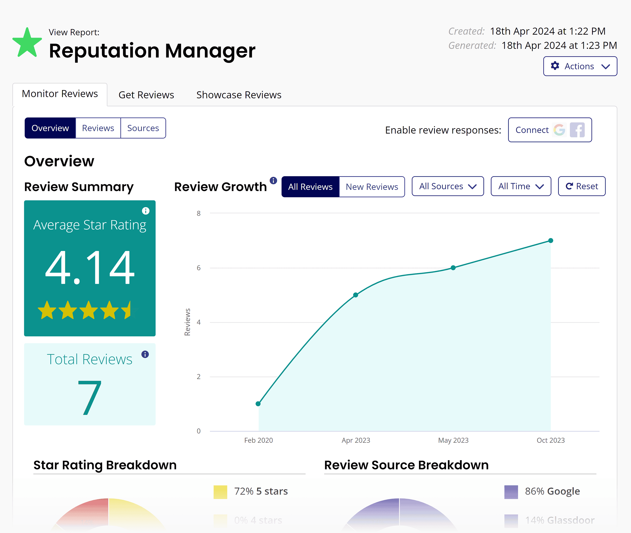Click the circular refresh icon on Reset
This screenshot has width=631, height=533.
coord(570,186)
